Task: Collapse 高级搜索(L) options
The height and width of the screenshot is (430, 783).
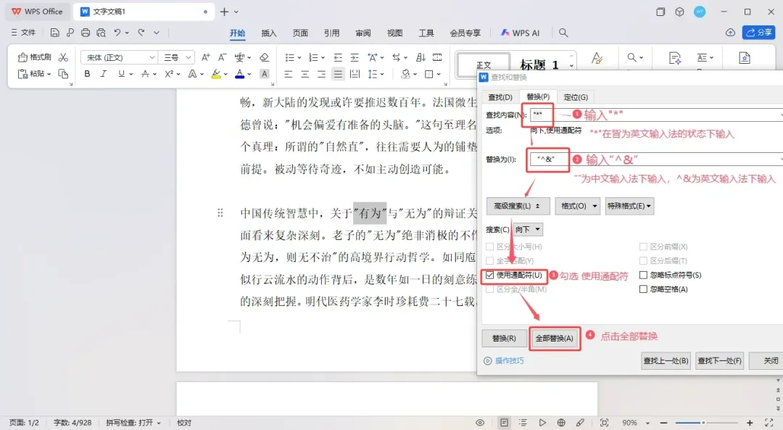Action: pyautogui.click(x=518, y=206)
